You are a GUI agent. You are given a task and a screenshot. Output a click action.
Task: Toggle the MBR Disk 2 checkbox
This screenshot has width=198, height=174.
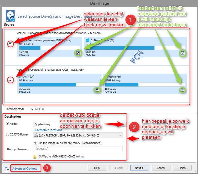click(x=10, y=80)
